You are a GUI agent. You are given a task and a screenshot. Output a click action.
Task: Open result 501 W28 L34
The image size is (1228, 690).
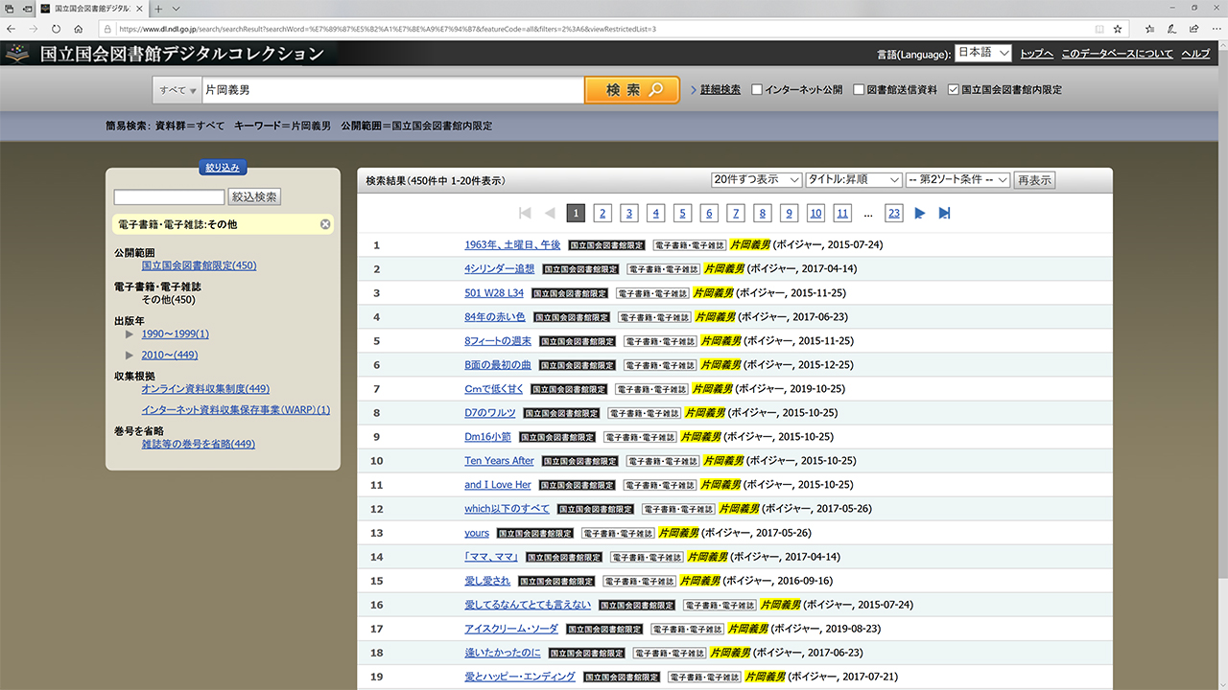coord(494,293)
